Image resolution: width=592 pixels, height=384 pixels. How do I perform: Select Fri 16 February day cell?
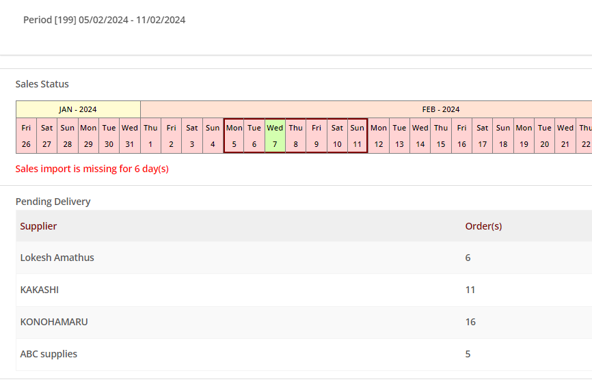[x=462, y=135]
